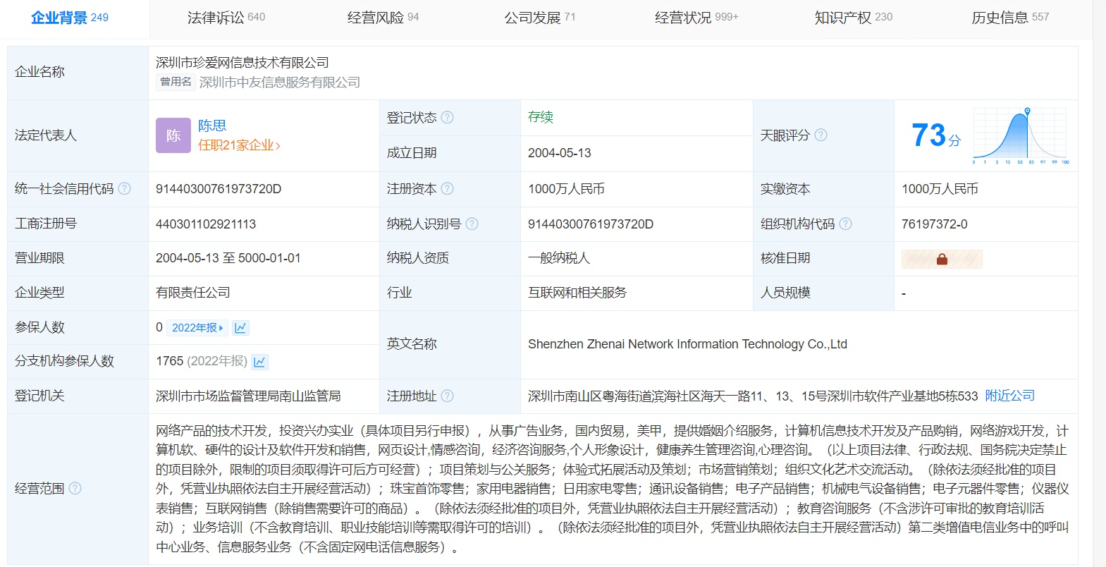Image resolution: width=1106 pixels, height=567 pixels.
Task: Open the 知识产权 tab
Action: click(853, 18)
